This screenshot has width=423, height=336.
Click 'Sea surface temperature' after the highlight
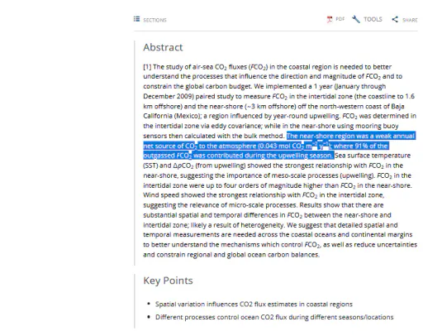coord(373,156)
